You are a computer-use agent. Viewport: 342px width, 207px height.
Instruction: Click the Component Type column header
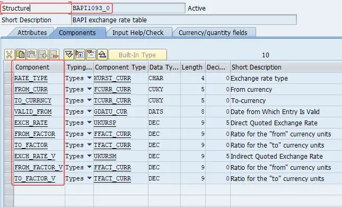point(120,67)
